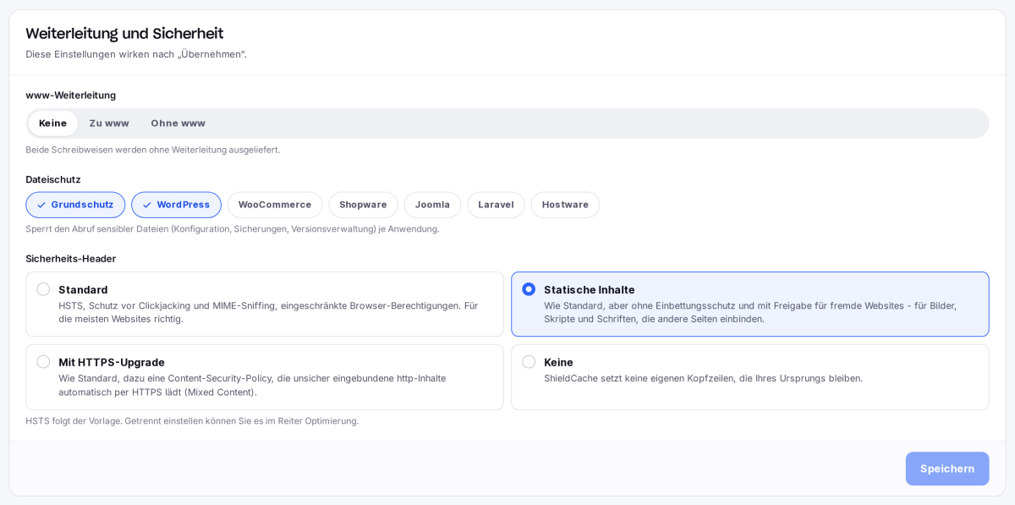Screen dimensions: 1015x505
Task: Pick the Statische Inhalte radio button
Action: [x=529, y=289]
